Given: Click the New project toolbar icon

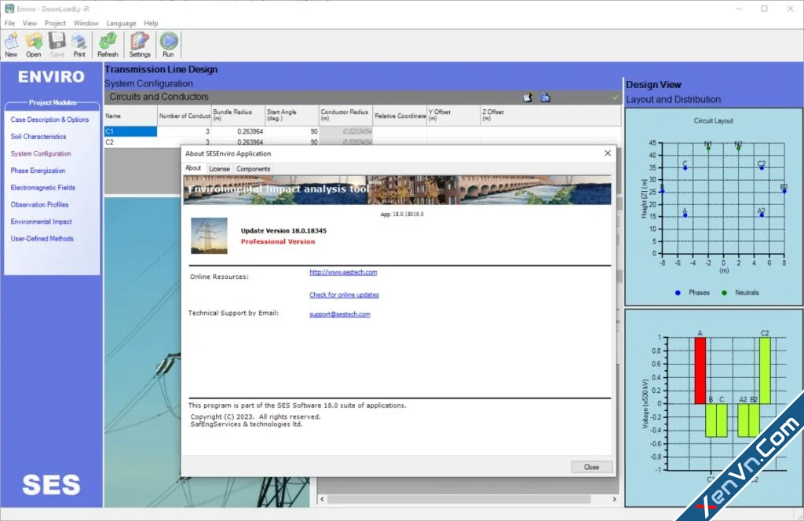Looking at the screenshot, I should click(11, 44).
